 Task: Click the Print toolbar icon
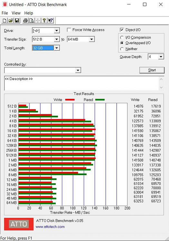25,21
